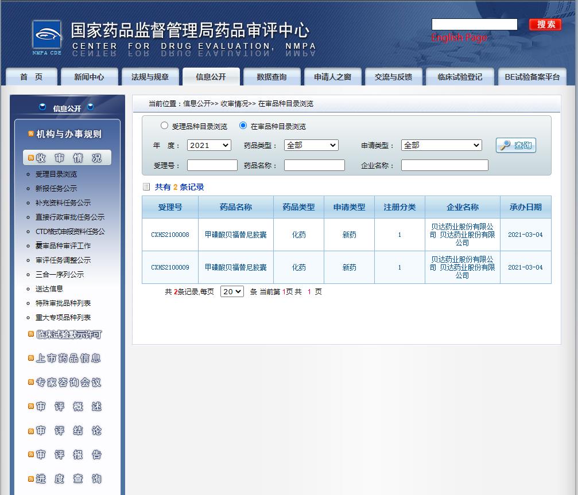Open the English Page link
The width and height of the screenshot is (578, 495).
[x=459, y=37]
